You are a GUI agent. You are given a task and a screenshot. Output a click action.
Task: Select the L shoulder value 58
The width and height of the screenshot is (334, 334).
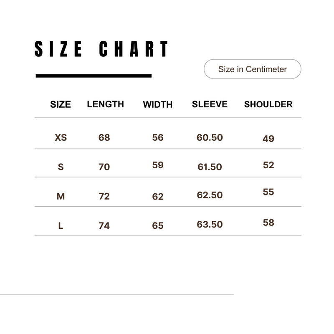268,223
